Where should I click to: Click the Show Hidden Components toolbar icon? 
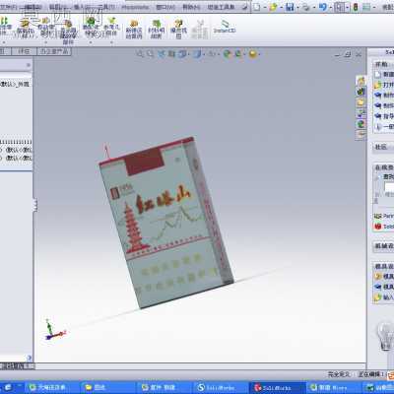click(68, 32)
